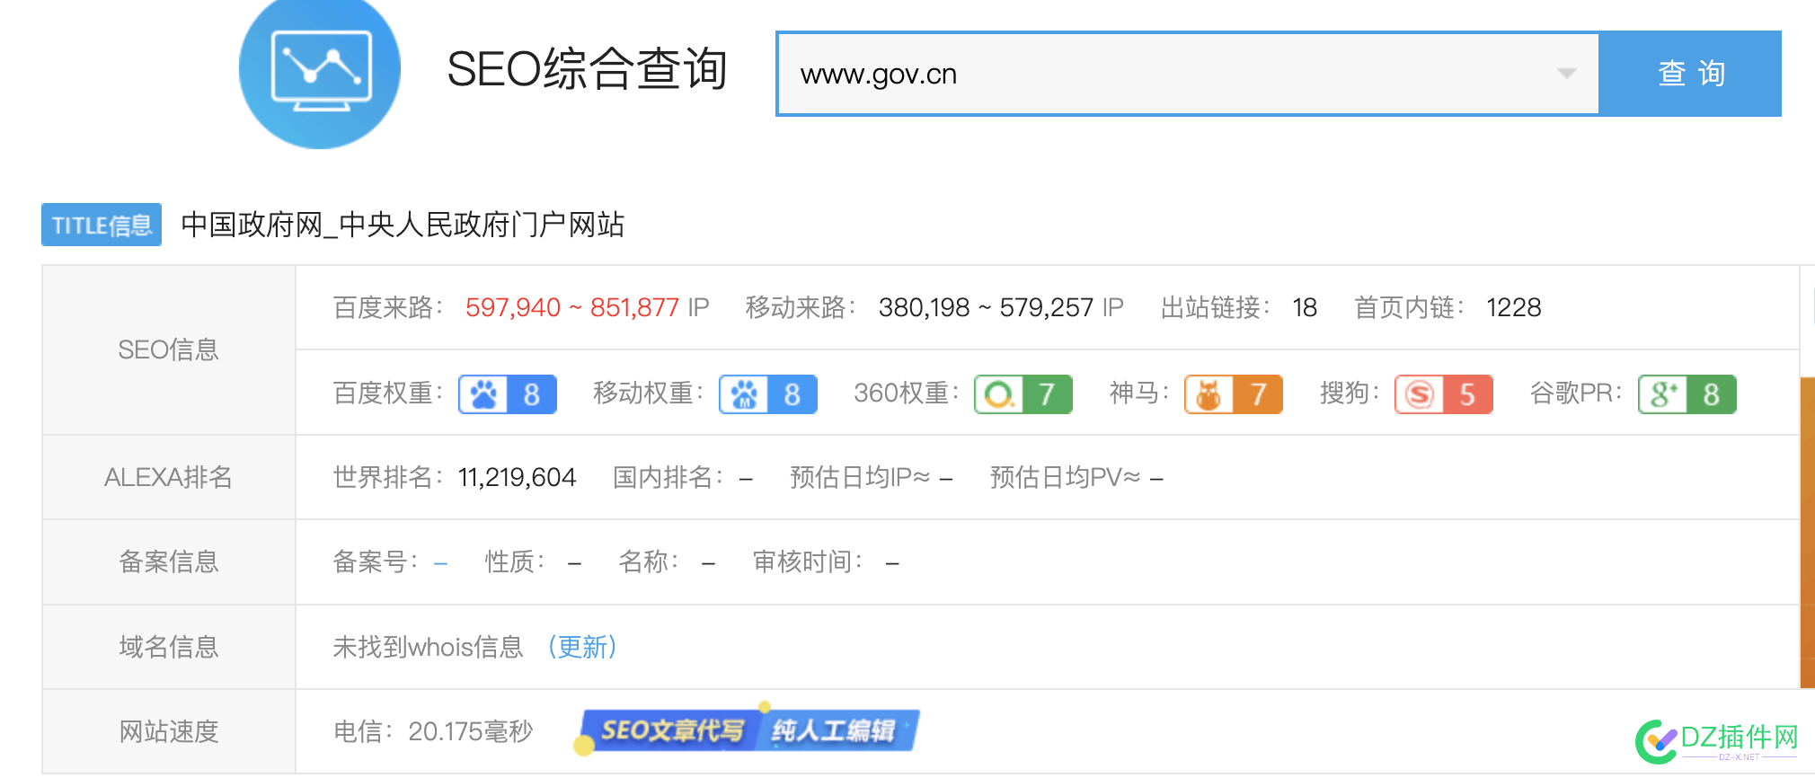Click the SEO综合查询 monitor logo icon
This screenshot has width=1815, height=778.
click(320, 69)
